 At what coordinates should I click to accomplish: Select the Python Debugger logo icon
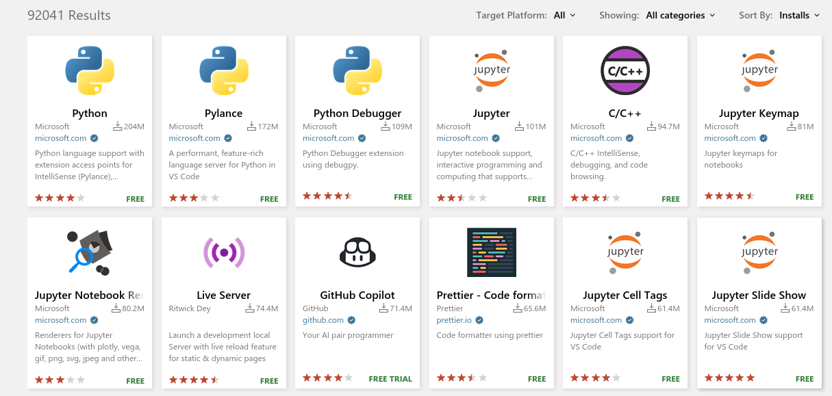tap(357, 70)
